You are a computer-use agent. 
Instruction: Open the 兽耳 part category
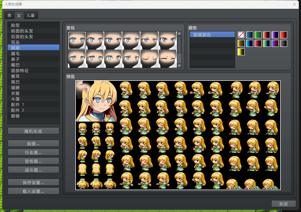coord(34,76)
